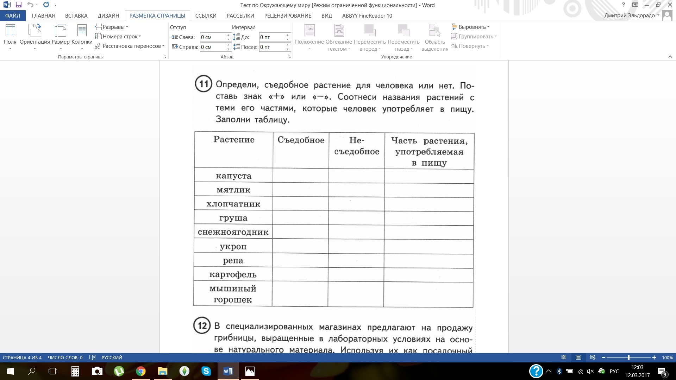
Task: Open the Группировать group dropdown
Action: [474, 37]
